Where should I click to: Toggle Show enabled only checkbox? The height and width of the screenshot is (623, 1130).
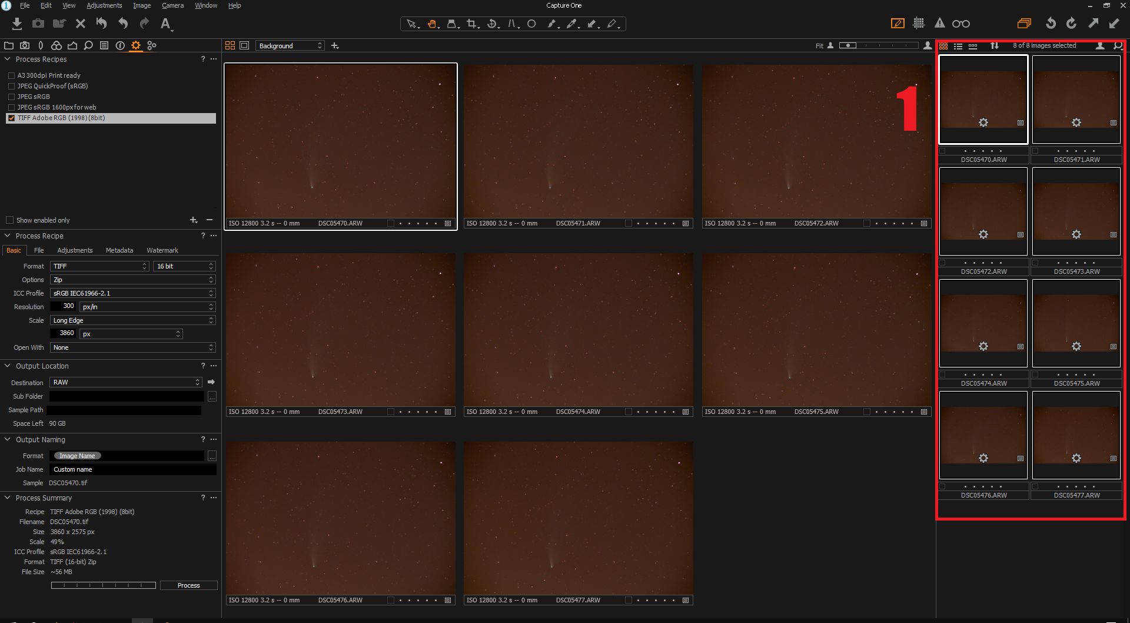point(9,220)
